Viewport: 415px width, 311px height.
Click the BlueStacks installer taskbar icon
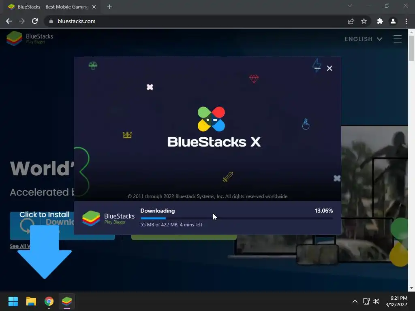click(x=67, y=301)
